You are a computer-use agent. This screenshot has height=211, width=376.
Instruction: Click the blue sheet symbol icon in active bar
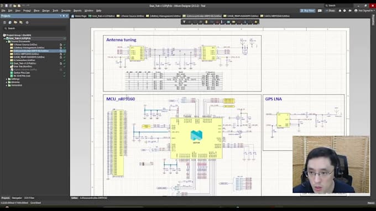(228, 22)
